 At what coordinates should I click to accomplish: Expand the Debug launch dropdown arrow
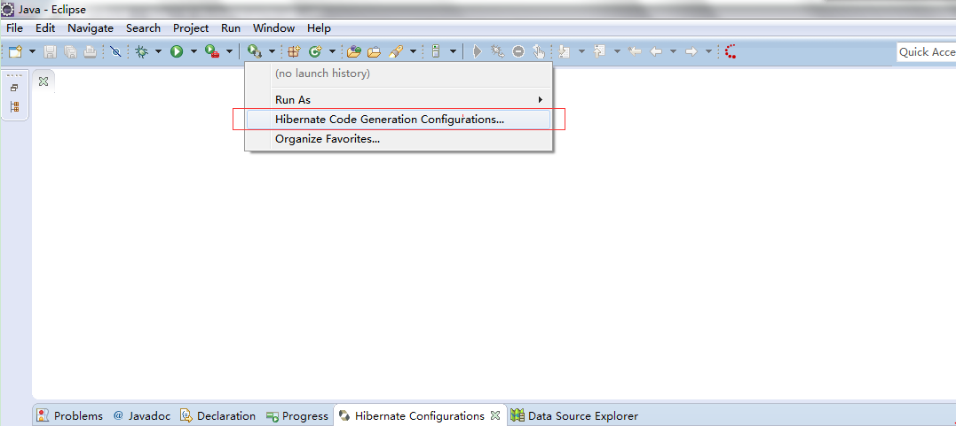(x=159, y=51)
